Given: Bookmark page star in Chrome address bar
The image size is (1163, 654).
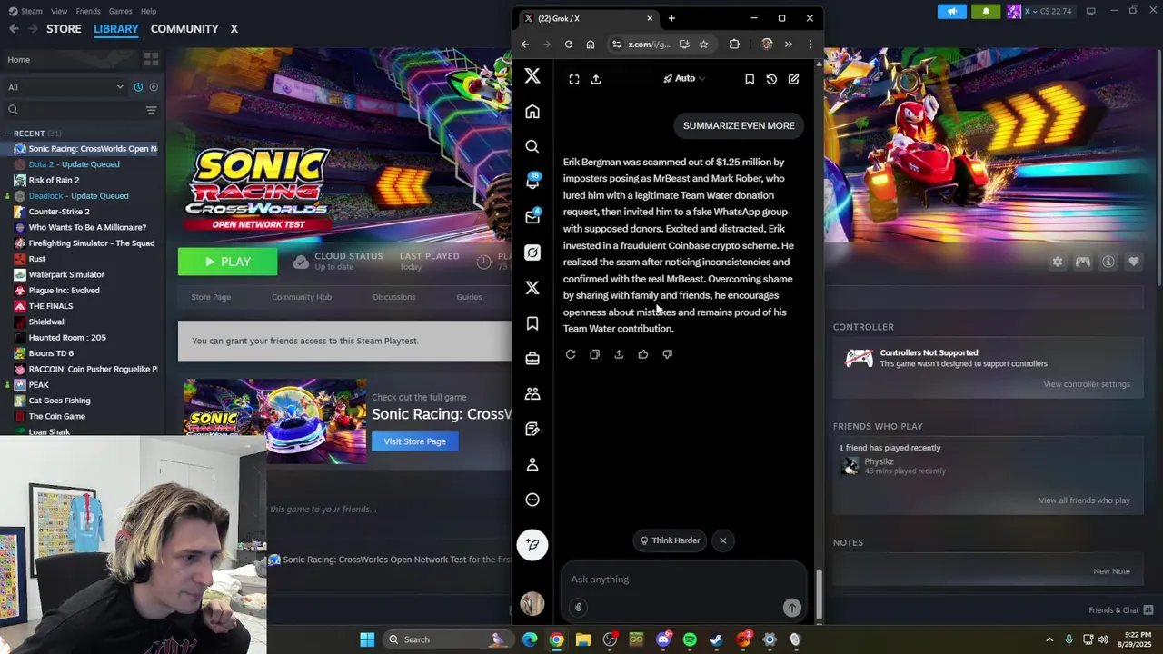Looking at the screenshot, I should click(x=703, y=44).
